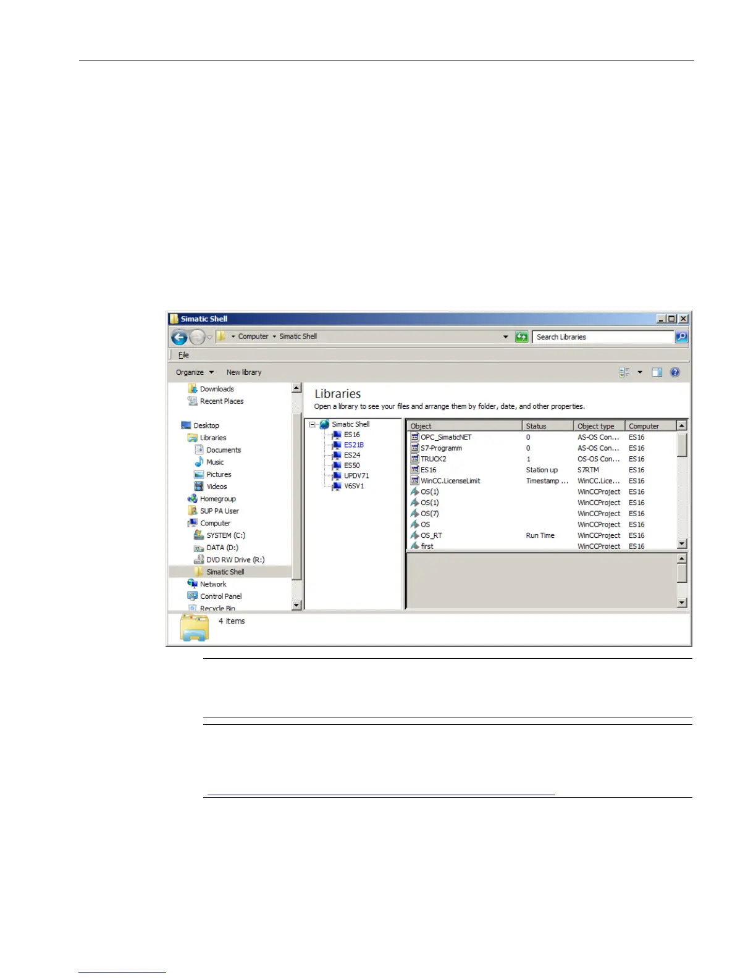
Task: Open the SUP PA User folder icon
Action: point(192,511)
